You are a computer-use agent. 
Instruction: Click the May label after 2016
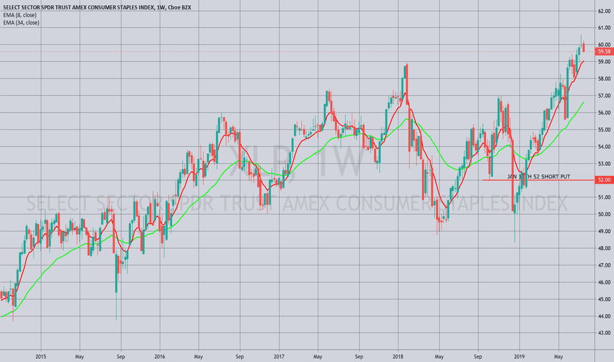[x=198, y=357]
